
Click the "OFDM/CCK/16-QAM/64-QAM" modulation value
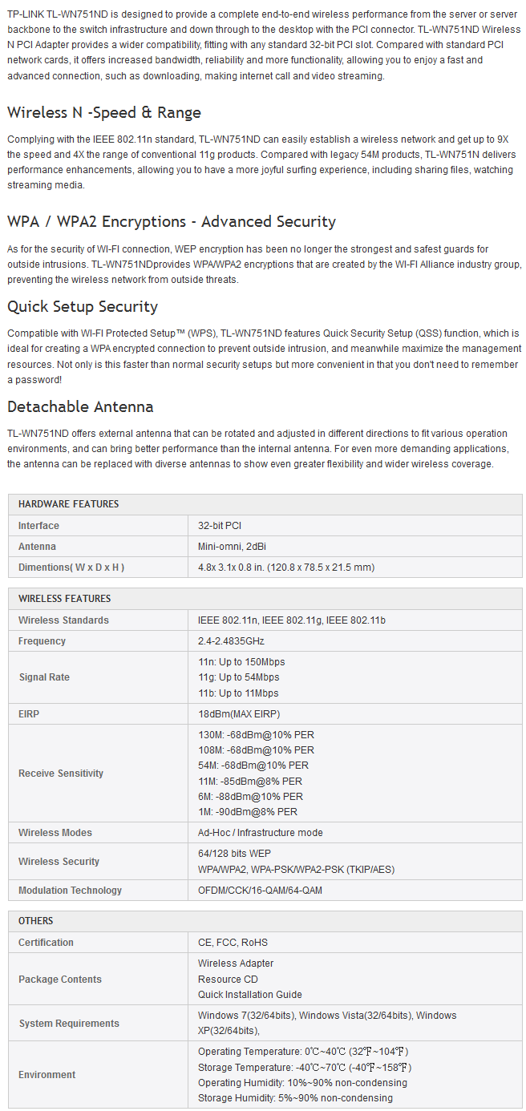point(261,891)
